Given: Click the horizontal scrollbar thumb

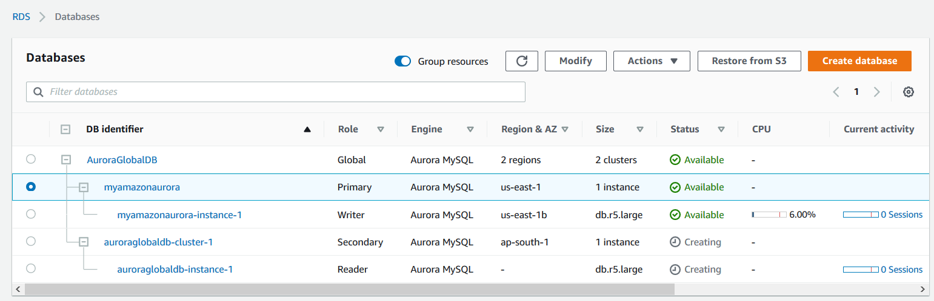Looking at the screenshot, I should coord(349,290).
